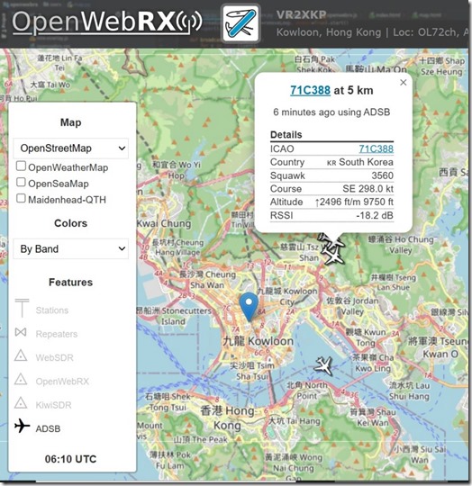Click the altitude value 9750 ft
Viewport: 472px width, 486px height.
(x=378, y=202)
